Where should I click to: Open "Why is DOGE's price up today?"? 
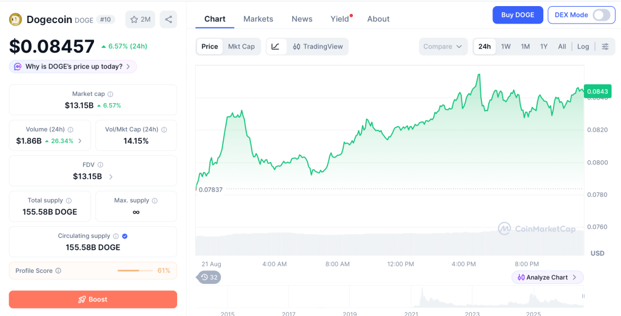pos(73,67)
